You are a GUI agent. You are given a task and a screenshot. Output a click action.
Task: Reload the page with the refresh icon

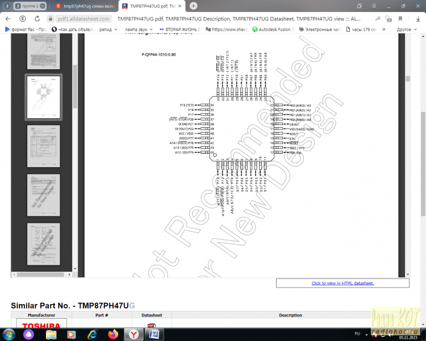37,19
